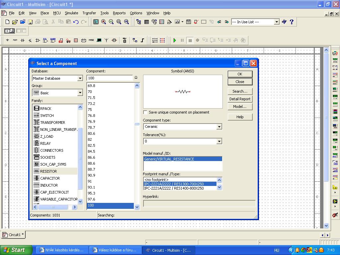Viewport: 340px width, 255px height.
Task: Open the MCU menu
Action: [57, 13]
